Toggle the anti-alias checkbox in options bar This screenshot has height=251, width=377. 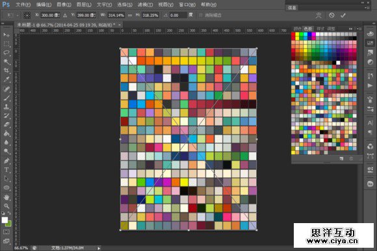pyautogui.click(x=200, y=16)
